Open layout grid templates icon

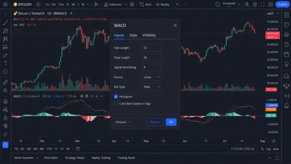(x=132, y=4)
